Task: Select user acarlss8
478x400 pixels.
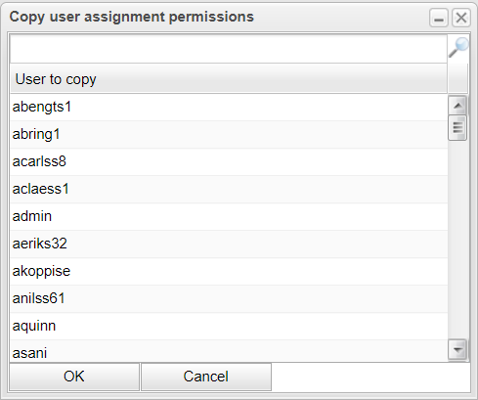Action: pos(229,161)
